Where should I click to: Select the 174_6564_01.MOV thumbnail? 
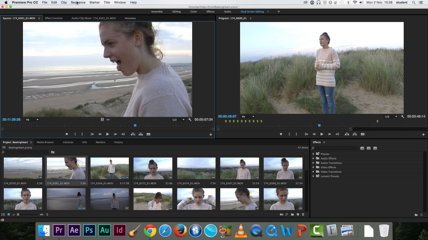110,168
